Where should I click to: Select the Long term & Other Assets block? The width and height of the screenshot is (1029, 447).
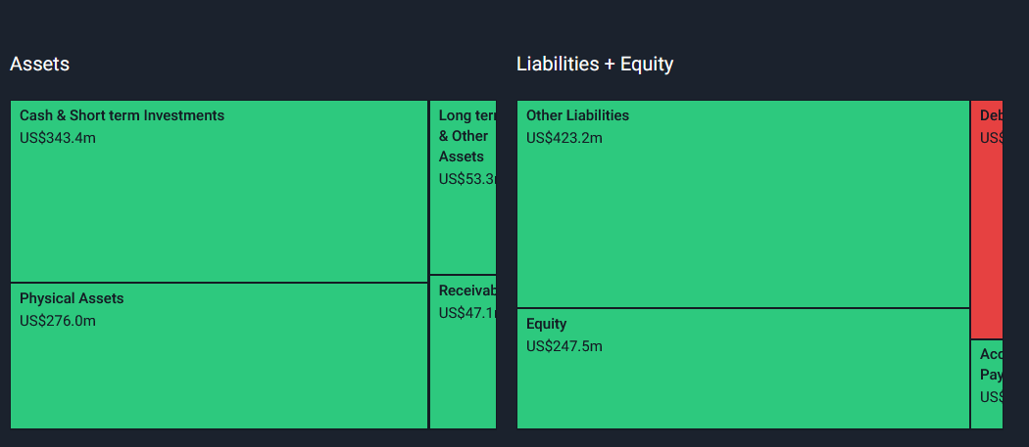464,188
